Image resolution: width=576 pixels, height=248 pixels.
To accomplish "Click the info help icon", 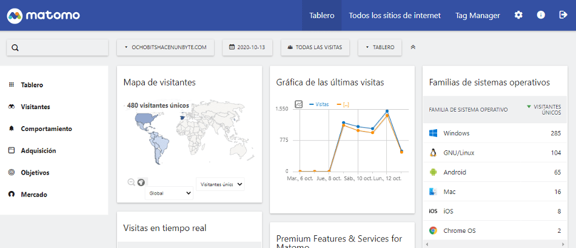I will pyautogui.click(x=541, y=15).
